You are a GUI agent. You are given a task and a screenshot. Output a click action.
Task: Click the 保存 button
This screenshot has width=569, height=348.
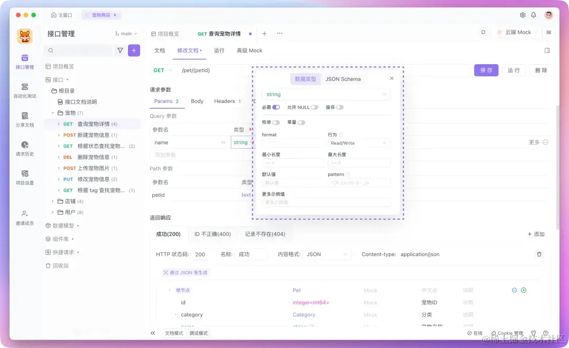[x=485, y=69]
